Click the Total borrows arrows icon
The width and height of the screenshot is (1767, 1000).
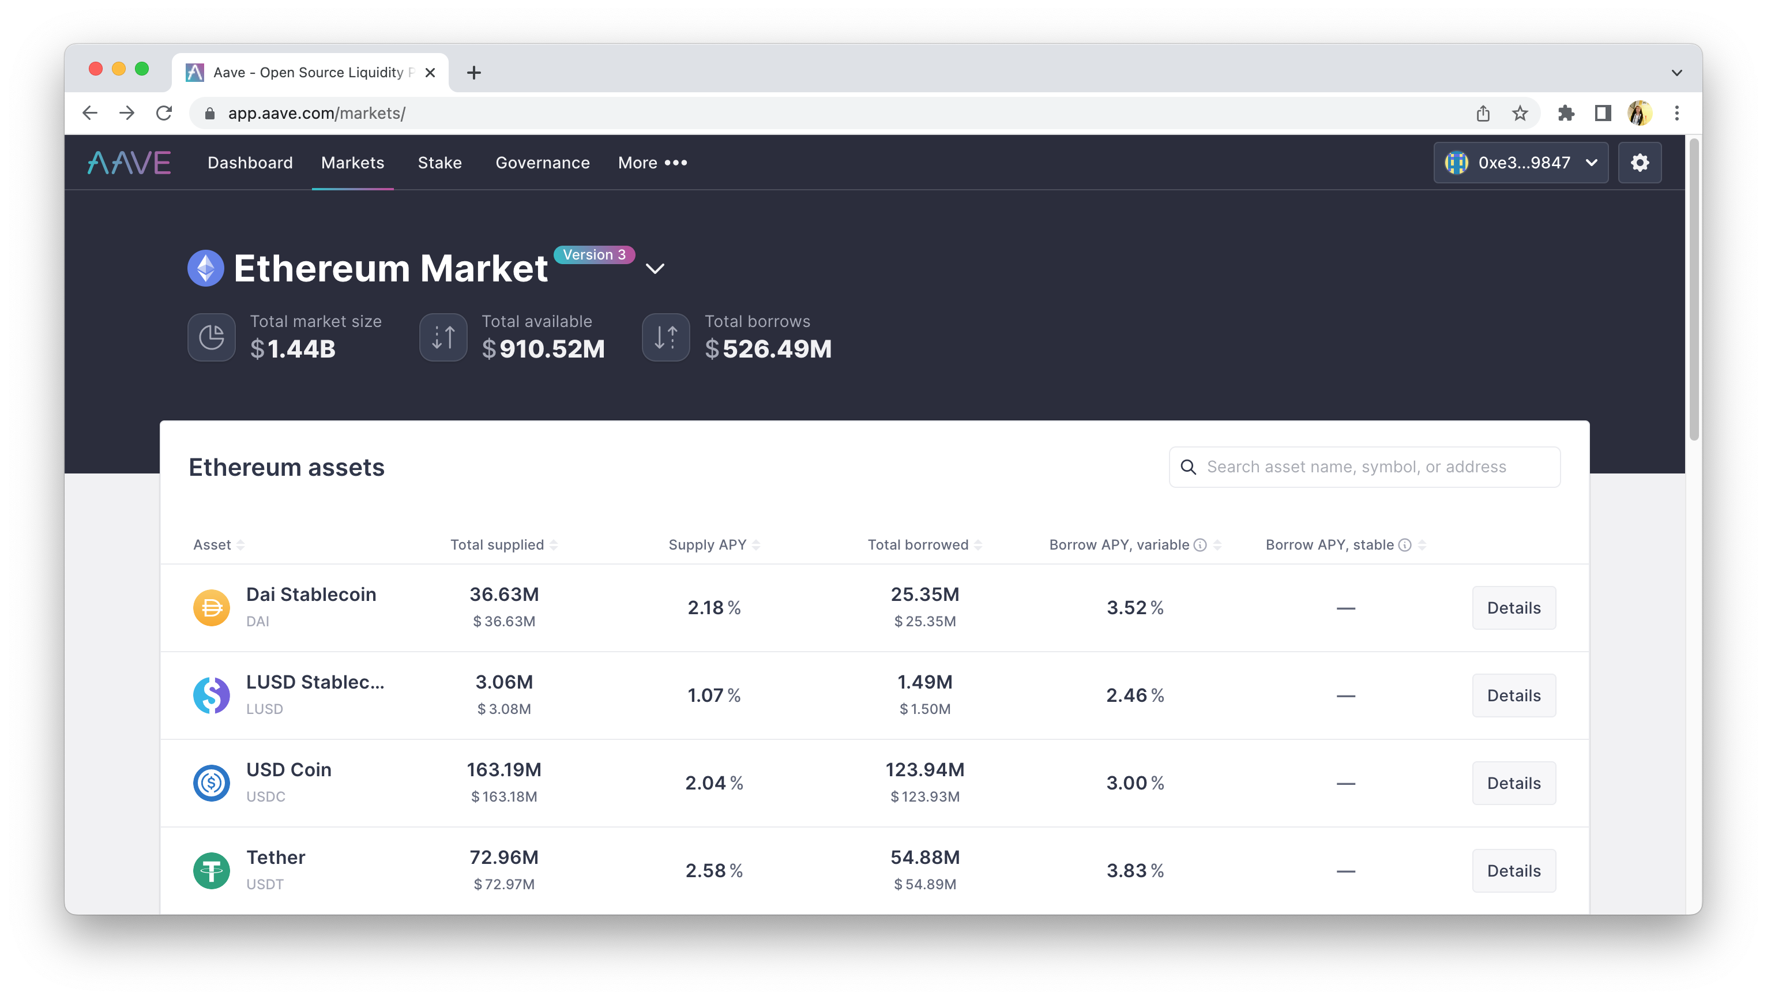666,337
